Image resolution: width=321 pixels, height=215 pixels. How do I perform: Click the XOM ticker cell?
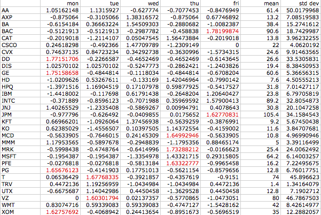20,212
